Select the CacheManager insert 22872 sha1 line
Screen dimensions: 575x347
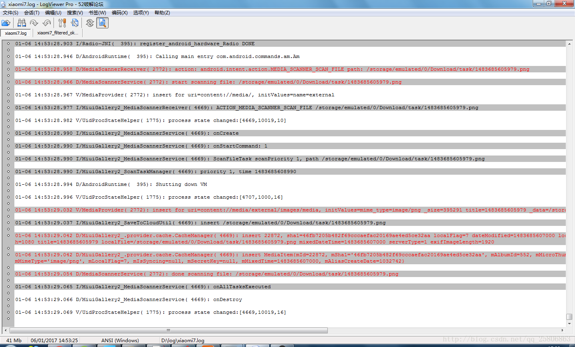pos(290,239)
